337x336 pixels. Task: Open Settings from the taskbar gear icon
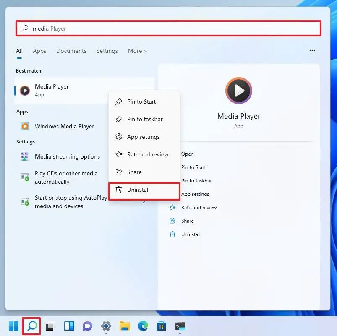click(106, 326)
